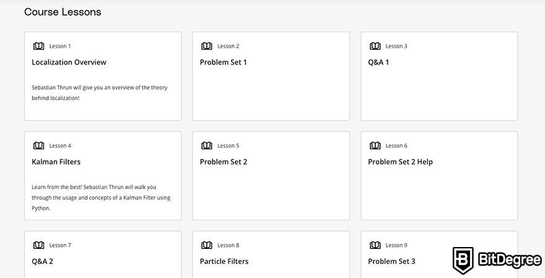Click the book icon beside Lesson 1

coord(38,46)
